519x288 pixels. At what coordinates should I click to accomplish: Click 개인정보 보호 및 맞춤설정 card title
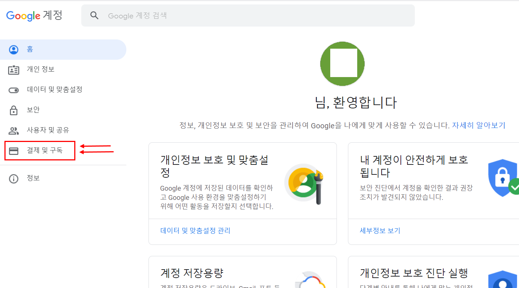pos(215,166)
